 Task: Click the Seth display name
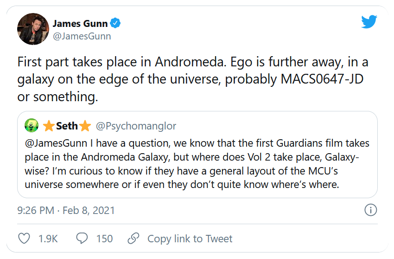coord(67,126)
